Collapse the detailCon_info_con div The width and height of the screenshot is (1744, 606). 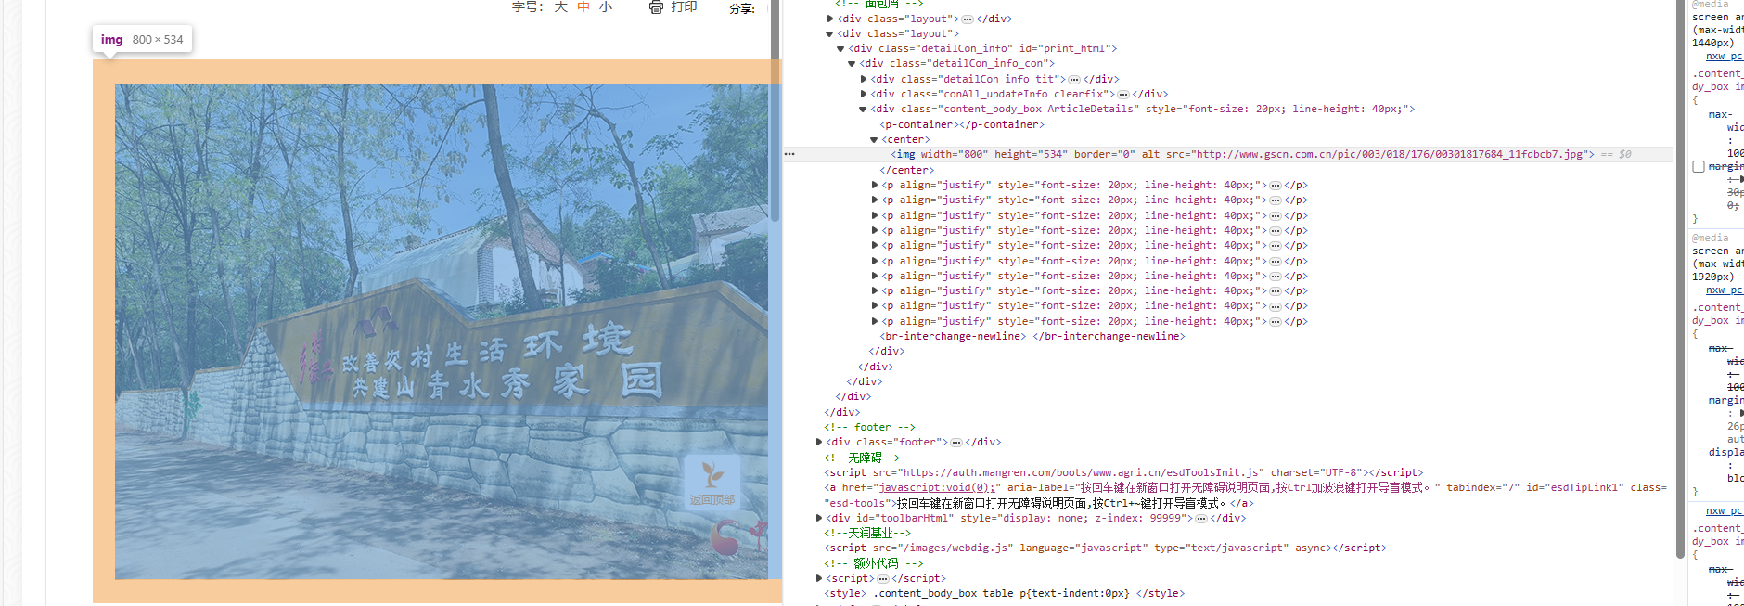pos(853,64)
